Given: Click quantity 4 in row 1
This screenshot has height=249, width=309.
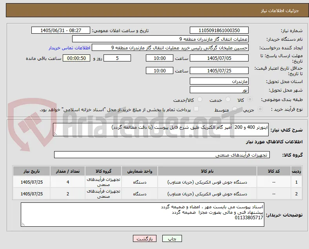Looking at the screenshot, I should 67,182.
